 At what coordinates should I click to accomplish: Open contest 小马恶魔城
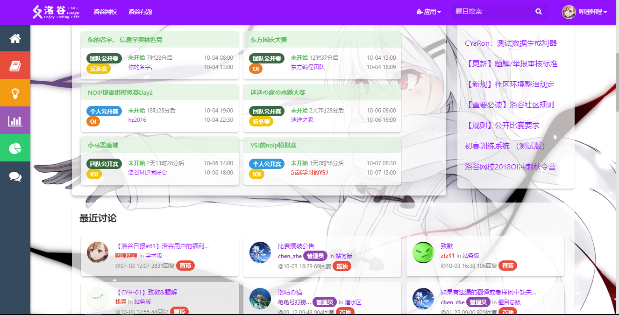pyautogui.click(x=103, y=146)
